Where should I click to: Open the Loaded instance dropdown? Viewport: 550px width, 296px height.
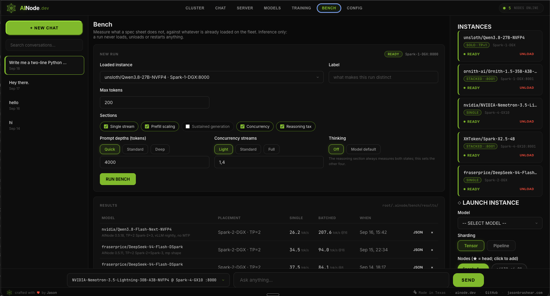(x=212, y=77)
